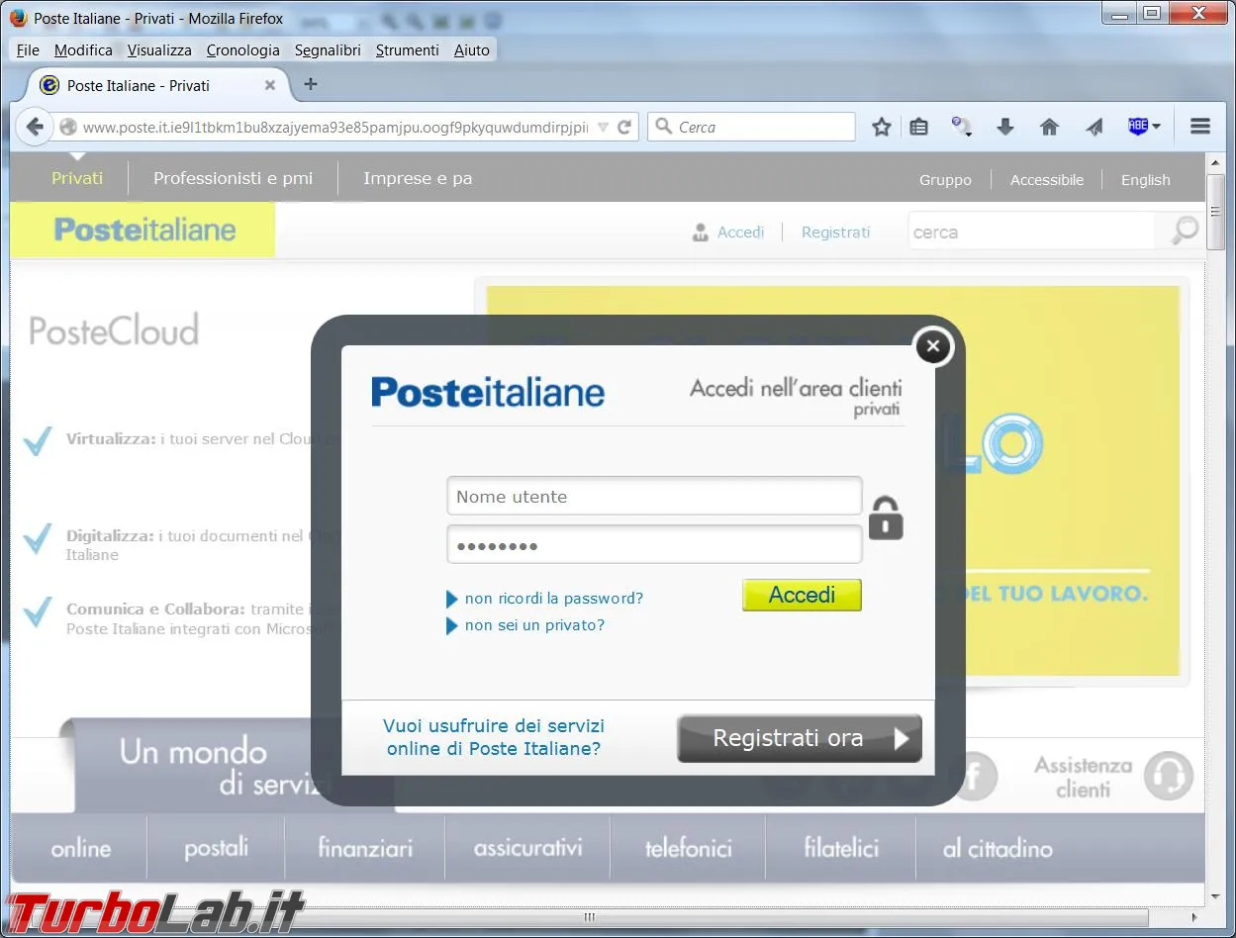Click non ricordi la password link
Image resolution: width=1236 pixels, height=938 pixels.
[x=554, y=599]
